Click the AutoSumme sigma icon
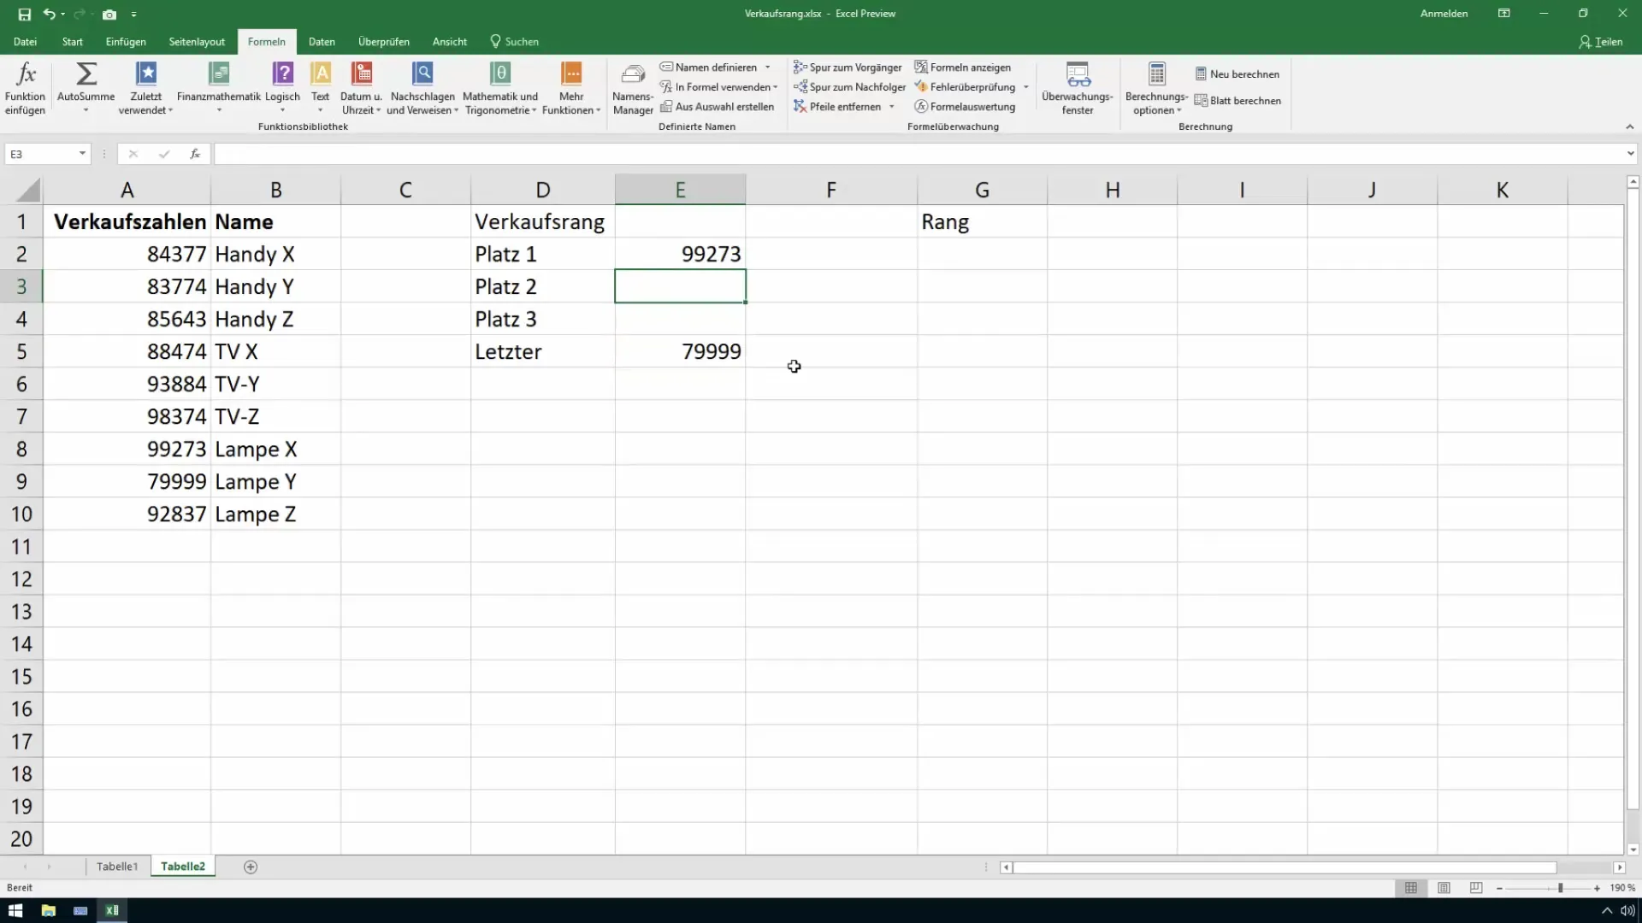The height and width of the screenshot is (923, 1642). (86, 74)
